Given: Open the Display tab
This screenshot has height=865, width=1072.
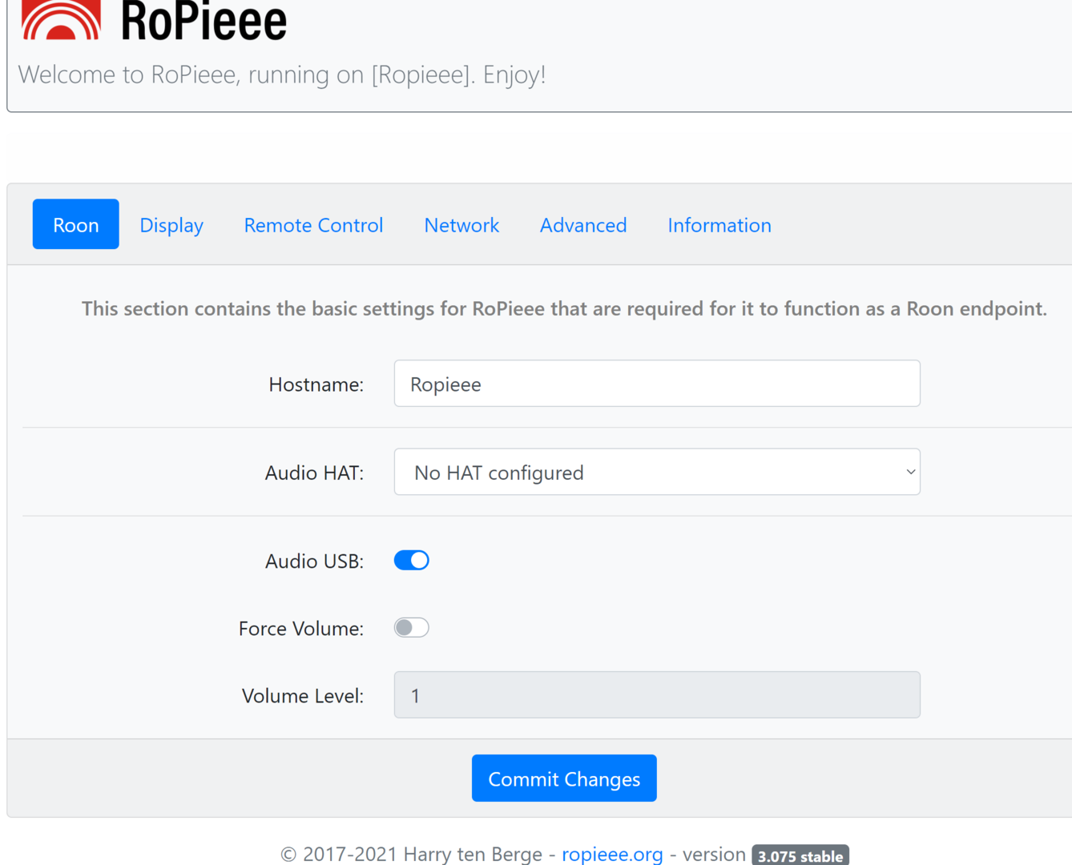Looking at the screenshot, I should pos(171,225).
